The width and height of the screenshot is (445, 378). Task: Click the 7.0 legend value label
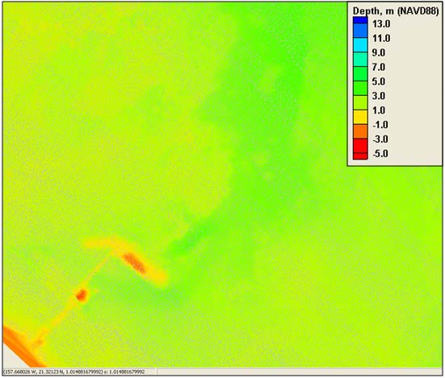pyautogui.click(x=379, y=68)
